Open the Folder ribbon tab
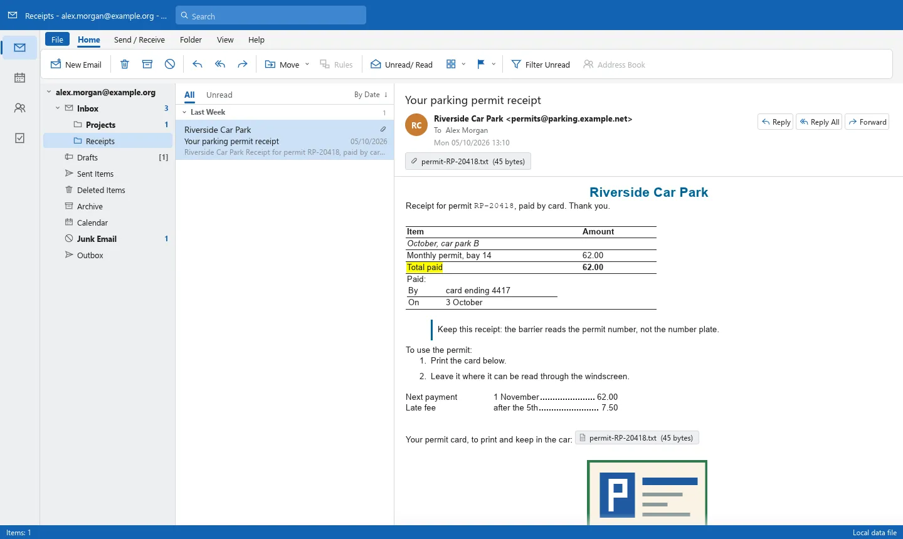 coord(191,39)
